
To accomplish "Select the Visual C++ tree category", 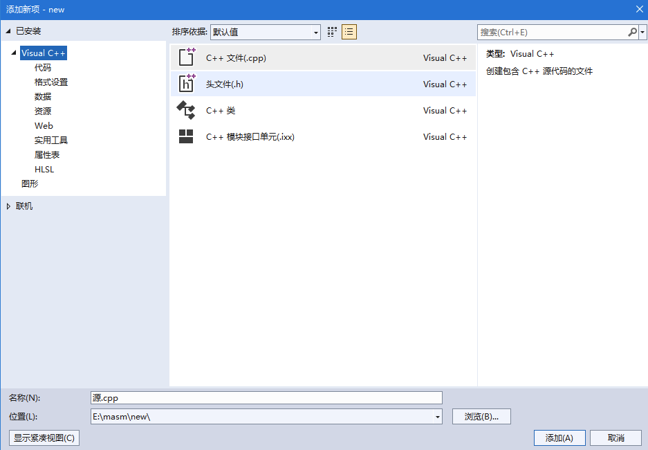I will (44, 53).
